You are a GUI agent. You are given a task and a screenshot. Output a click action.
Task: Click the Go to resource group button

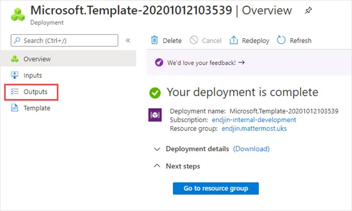216,188
